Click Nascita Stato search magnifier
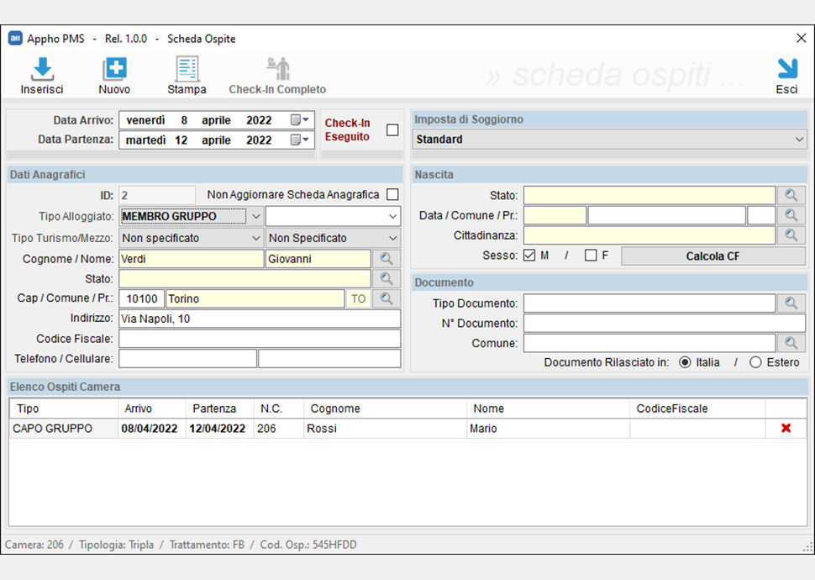815x580 pixels. (791, 195)
